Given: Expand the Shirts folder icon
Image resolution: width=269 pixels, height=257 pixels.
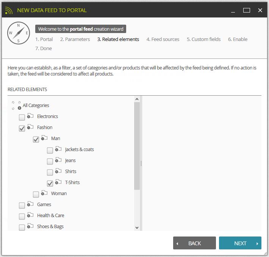Looking at the screenshot, I should click(58, 171).
